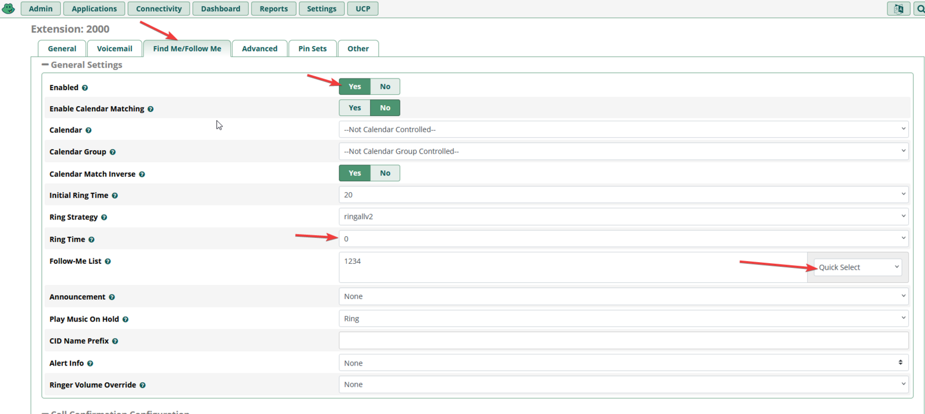Open the Initial Ring Time dropdown
This screenshot has height=414, width=925.
pos(623,195)
